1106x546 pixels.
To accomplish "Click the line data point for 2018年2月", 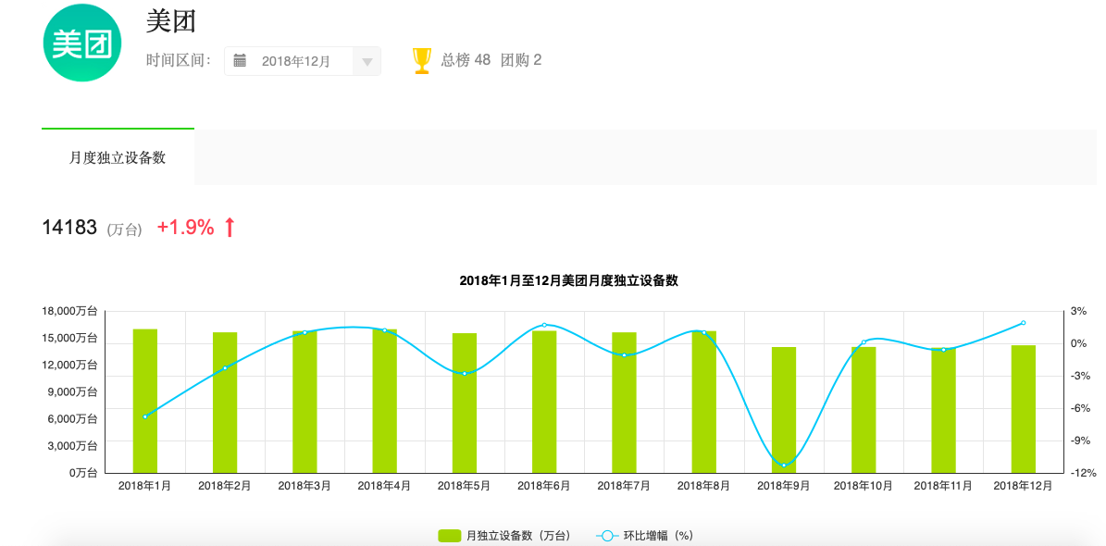I will click(225, 368).
